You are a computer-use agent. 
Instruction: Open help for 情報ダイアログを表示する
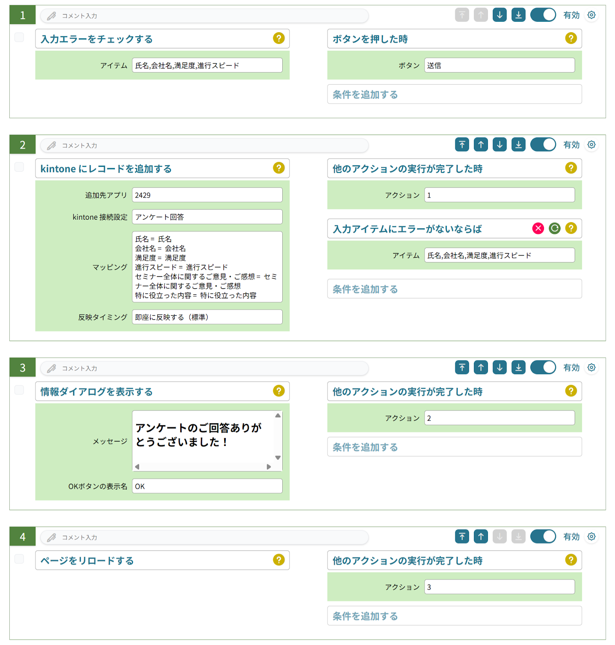(279, 391)
